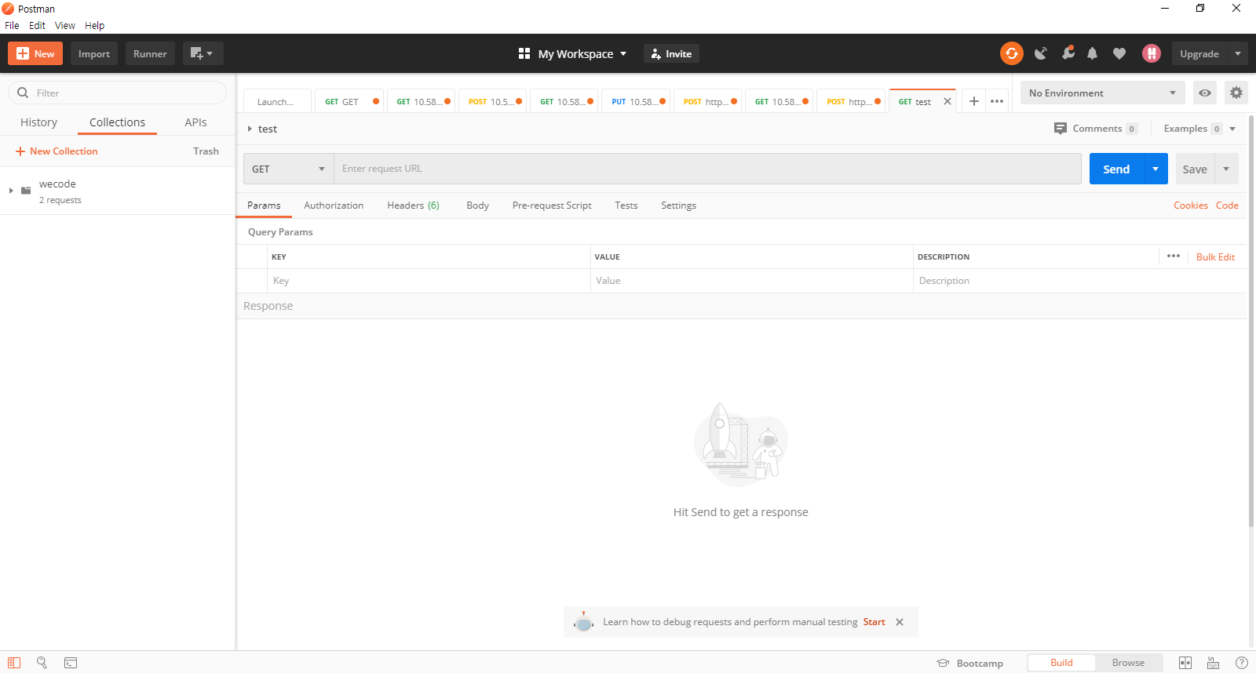The image size is (1256, 673).
Task: Open manage environments gear icon
Action: 1236,93
